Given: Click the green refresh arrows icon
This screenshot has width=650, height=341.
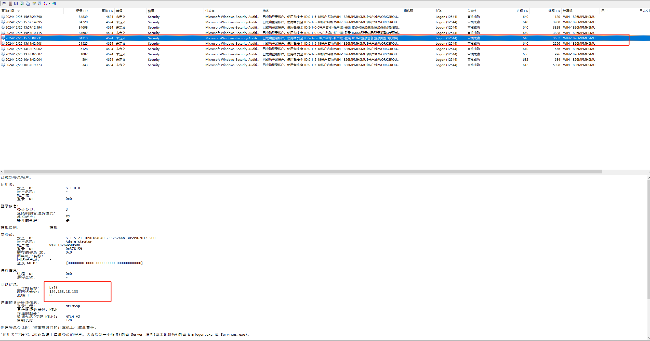Looking at the screenshot, I should [22, 4].
